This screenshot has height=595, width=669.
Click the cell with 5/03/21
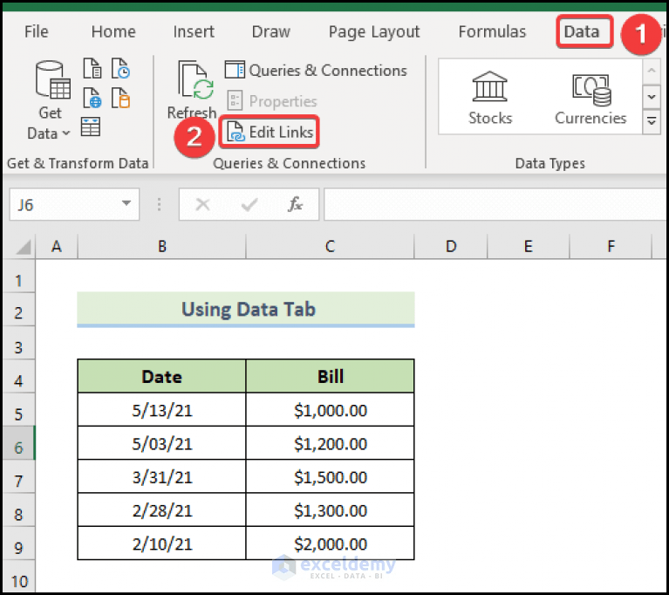click(161, 443)
